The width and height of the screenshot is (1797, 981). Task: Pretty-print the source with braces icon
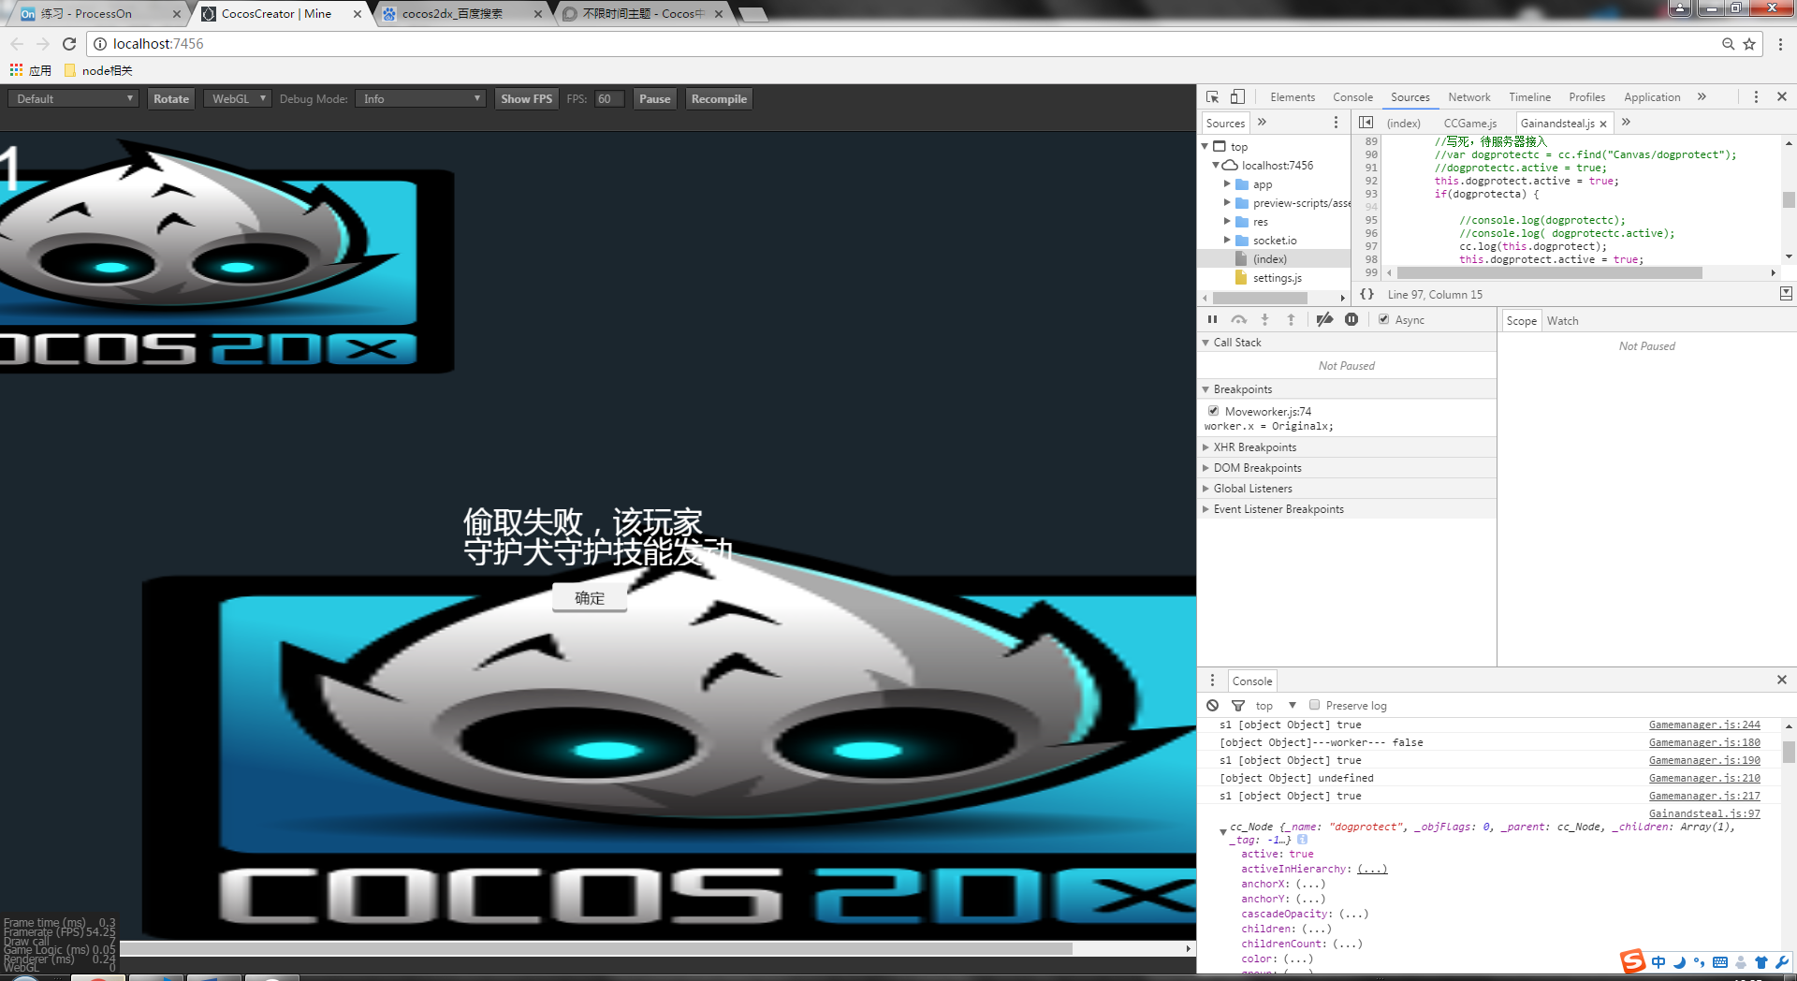[1367, 294]
